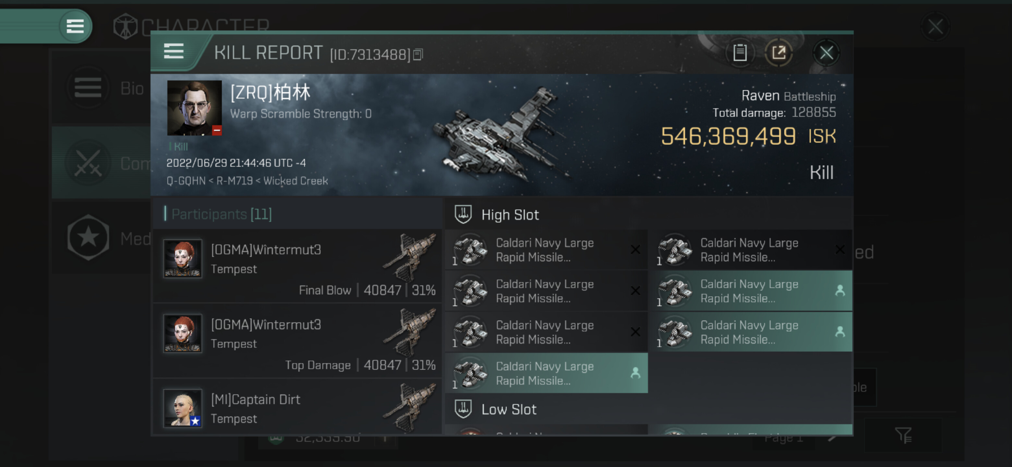The image size is (1012, 467).
Task: Close the Kill Report window
Action: [826, 53]
